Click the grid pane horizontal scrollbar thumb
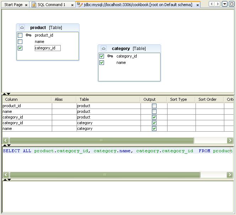Screen dimensions: 236x215 click(101, 140)
